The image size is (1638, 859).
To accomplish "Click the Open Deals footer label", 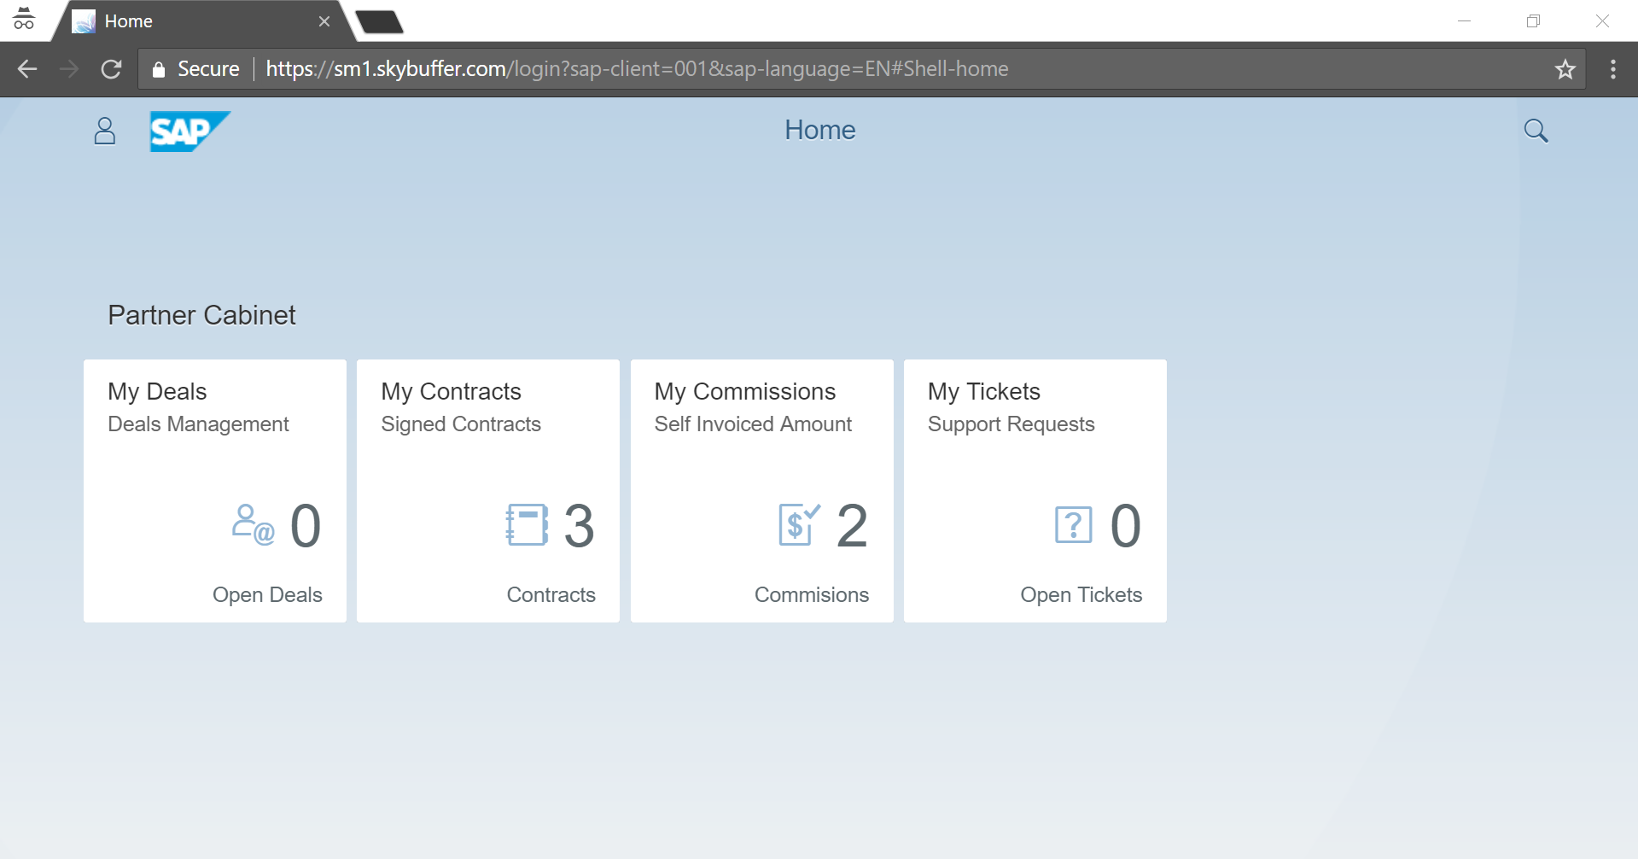I will (x=267, y=595).
